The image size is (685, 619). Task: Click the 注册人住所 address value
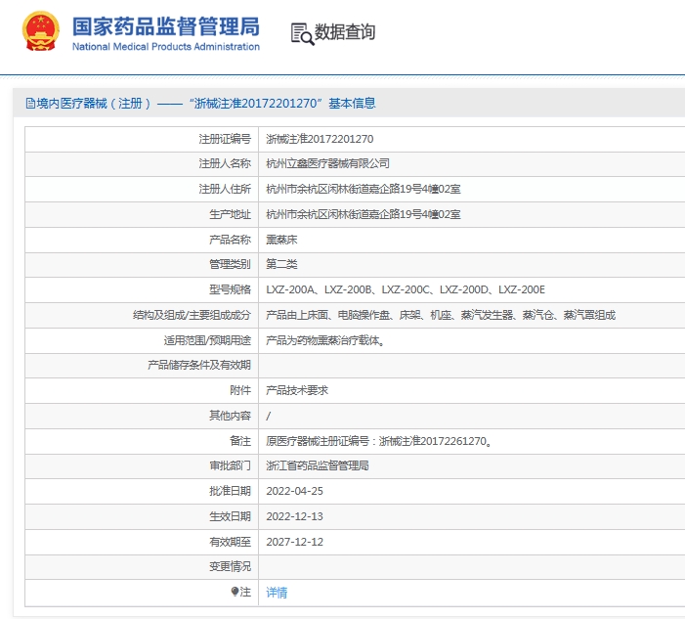tap(364, 189)
